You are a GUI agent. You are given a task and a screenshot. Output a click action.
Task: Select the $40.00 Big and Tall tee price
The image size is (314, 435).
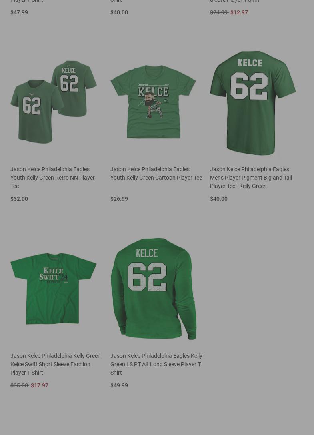click(x=218, y=199)
